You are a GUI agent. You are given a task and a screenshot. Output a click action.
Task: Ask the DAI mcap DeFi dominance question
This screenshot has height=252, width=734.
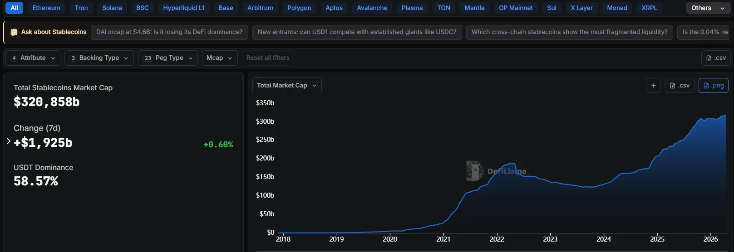[x=169, y=32]
